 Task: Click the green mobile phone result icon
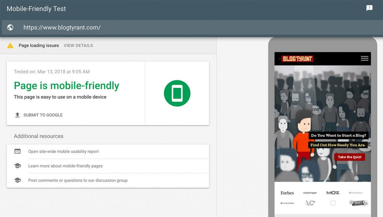tap(177, 93)
